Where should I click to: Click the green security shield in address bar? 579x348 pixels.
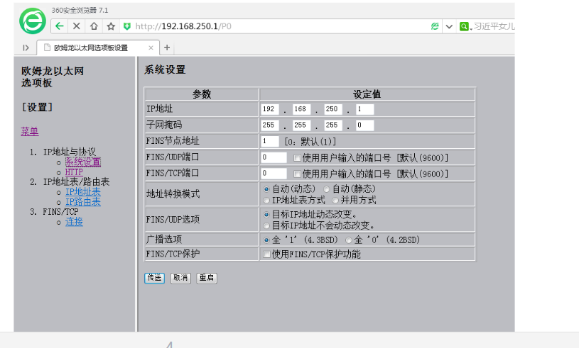[127, 26]
